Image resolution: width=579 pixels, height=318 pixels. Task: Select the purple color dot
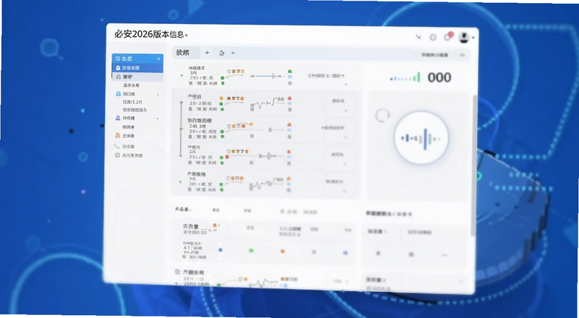point(345,253)
